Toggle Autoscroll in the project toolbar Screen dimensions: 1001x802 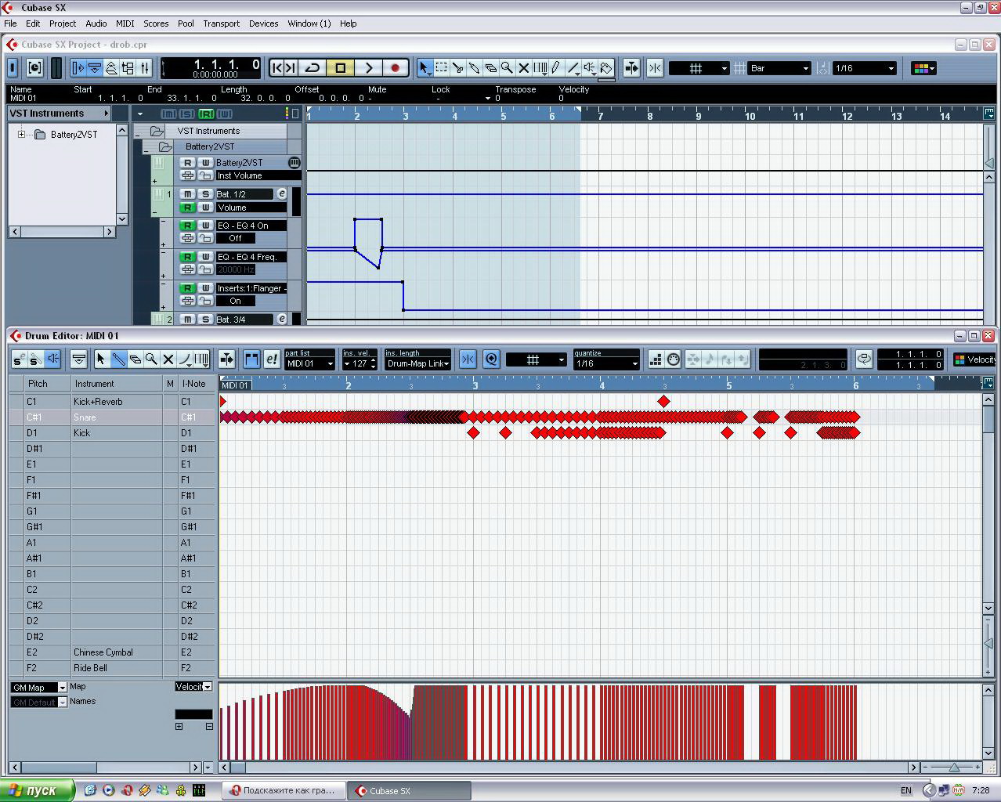pos(631,68)
